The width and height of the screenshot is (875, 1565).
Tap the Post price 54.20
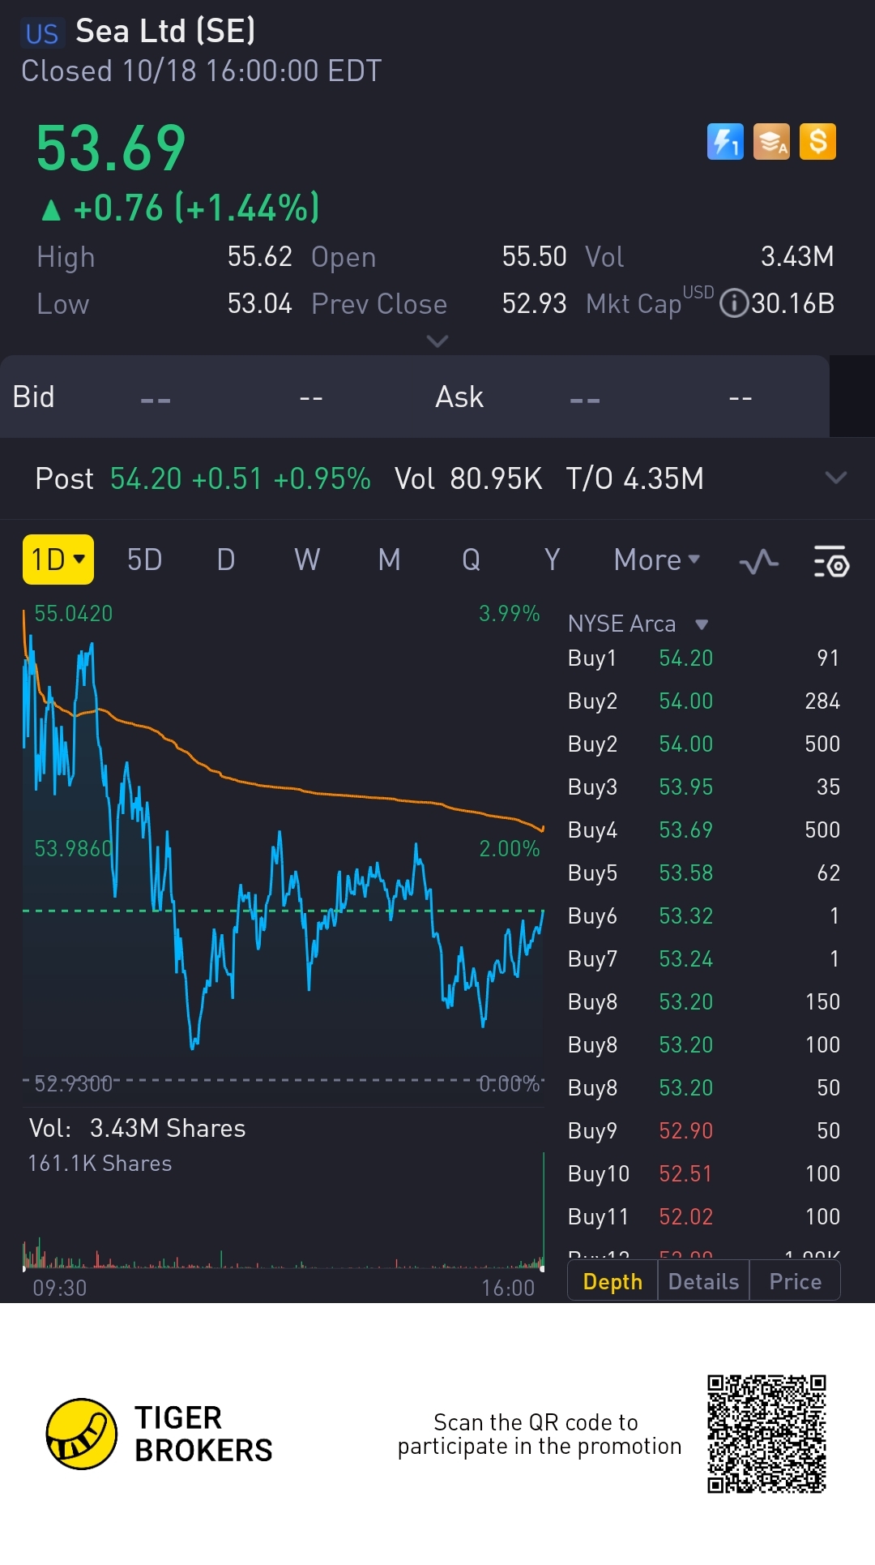coord(146,478)
